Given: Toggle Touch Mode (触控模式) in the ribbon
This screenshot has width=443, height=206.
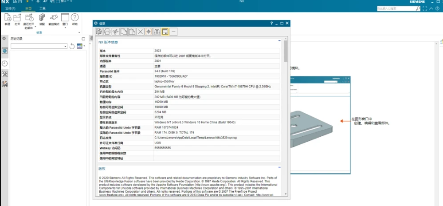Looking at the screenshot, I should [x=54, y=19].
